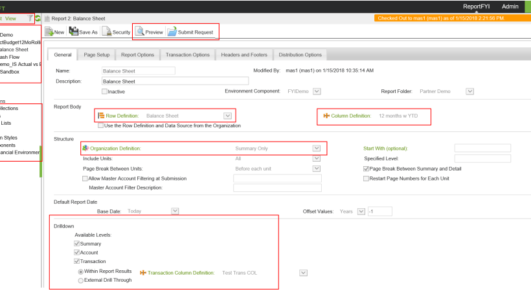
Task: Open the Base Date dropdown
Action: (x=175, y=211)
